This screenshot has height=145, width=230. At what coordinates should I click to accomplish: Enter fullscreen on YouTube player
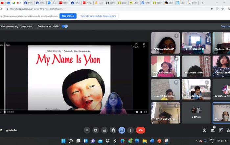pyautogui.click(x=145, y=112)
